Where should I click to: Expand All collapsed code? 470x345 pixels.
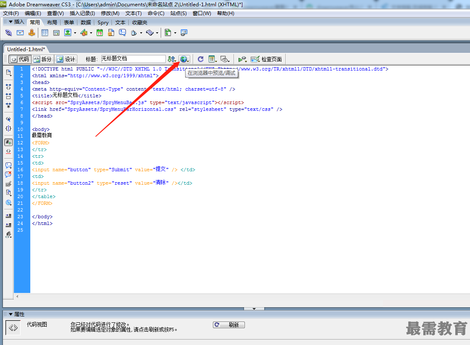pyautogui.click(x=8, y=105)
